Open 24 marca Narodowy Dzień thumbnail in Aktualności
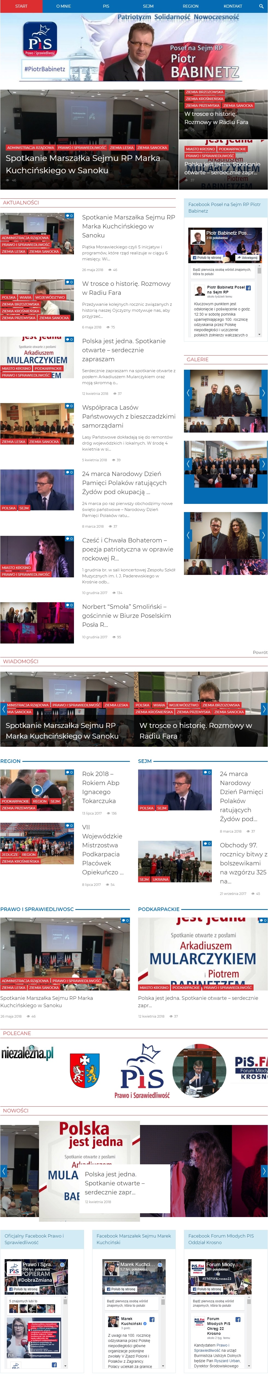 (x=37, y=490)
